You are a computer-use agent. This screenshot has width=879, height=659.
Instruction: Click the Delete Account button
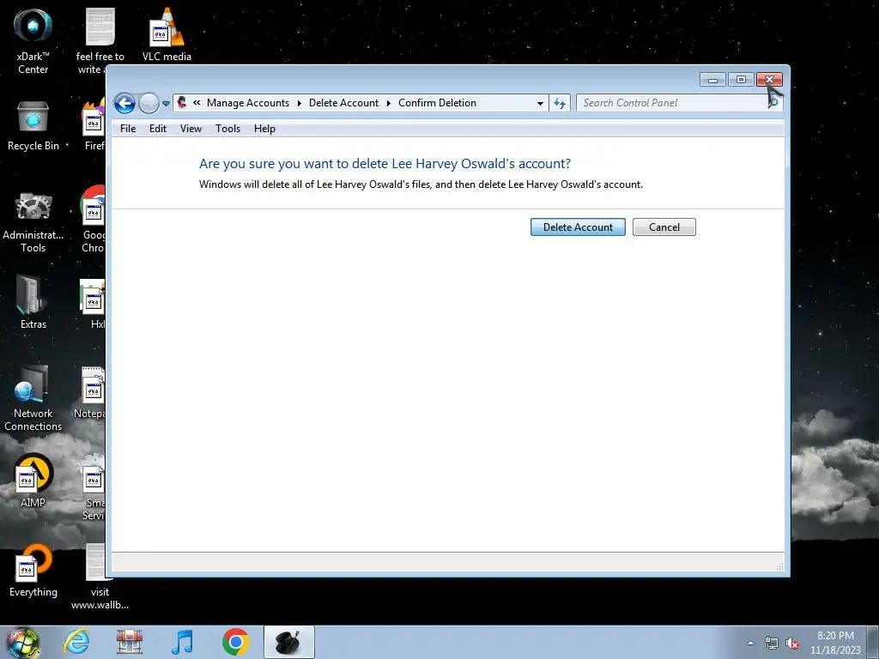[x=578, y=227]
